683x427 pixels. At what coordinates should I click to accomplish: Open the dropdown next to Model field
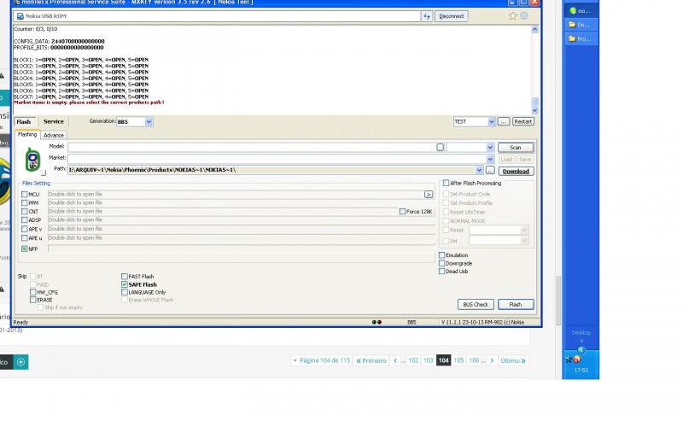(490, 148)
